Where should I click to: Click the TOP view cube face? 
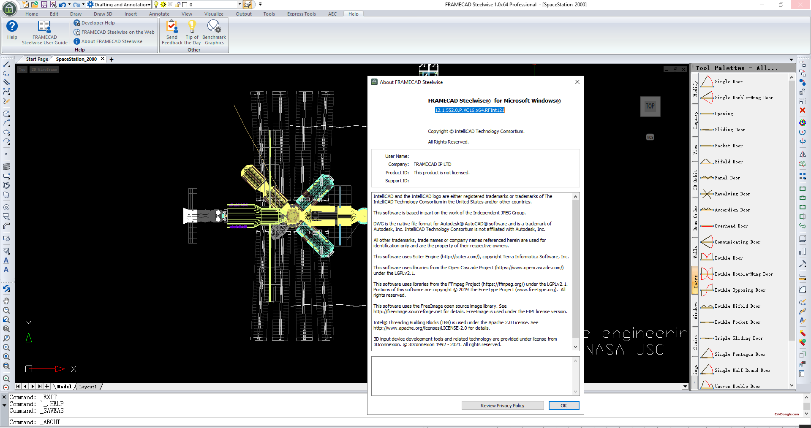650,106
